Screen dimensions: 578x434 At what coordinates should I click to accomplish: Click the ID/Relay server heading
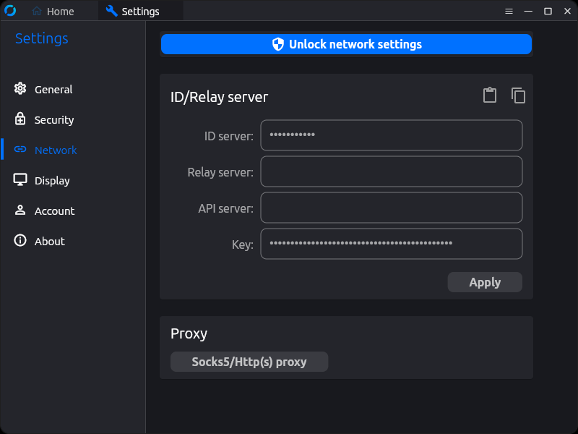[220, 97]
